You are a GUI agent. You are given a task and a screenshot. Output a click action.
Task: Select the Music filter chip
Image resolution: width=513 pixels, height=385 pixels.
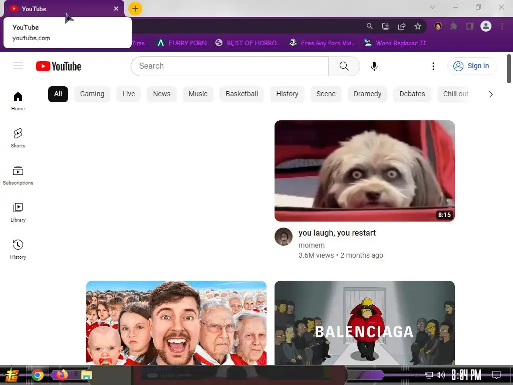tap(198, 94)
